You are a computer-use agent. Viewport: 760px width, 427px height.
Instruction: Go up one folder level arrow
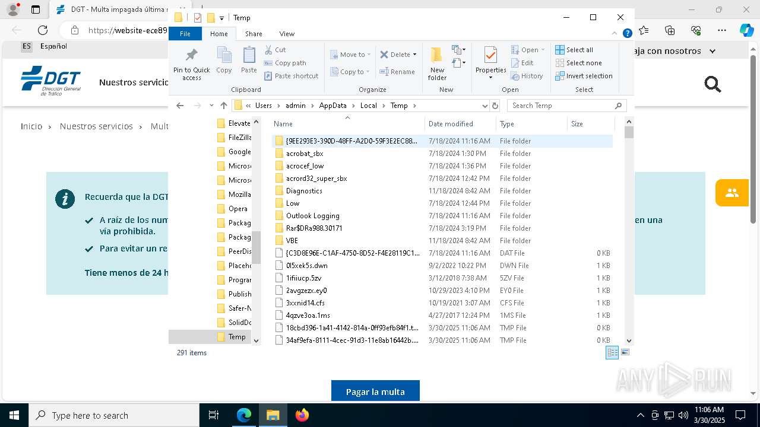pos(223,106)
